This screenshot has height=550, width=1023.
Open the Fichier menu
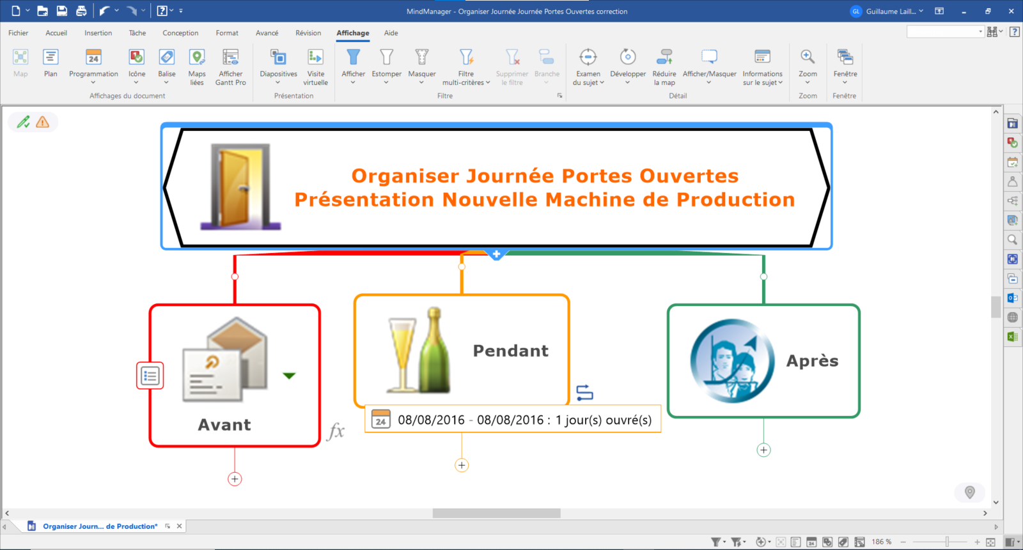[x=19, y=33]
